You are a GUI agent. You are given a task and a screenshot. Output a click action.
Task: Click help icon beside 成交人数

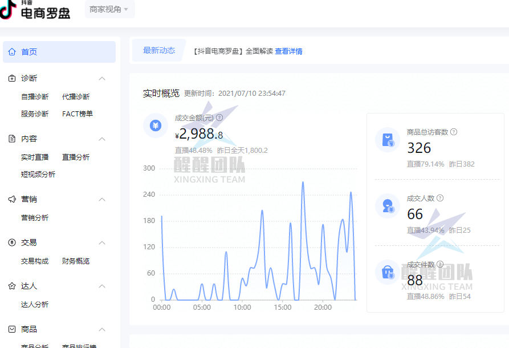[x=440, y=198]
